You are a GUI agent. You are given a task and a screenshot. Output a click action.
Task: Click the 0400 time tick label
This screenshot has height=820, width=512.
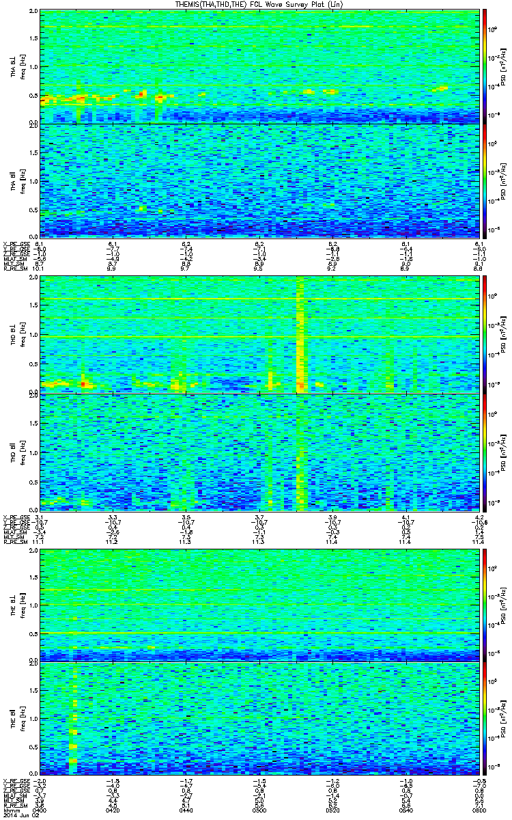[x=40, y=810]
